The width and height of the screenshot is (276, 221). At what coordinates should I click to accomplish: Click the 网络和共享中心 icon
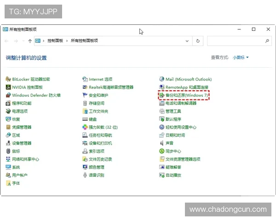(8, 159)
